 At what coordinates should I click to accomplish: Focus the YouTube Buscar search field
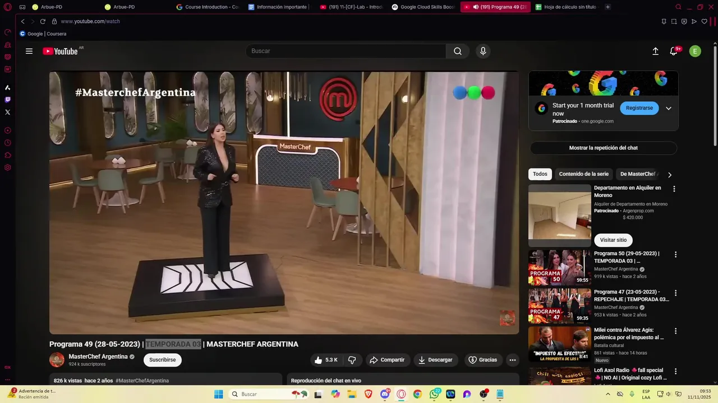click(x=346, y=51)
